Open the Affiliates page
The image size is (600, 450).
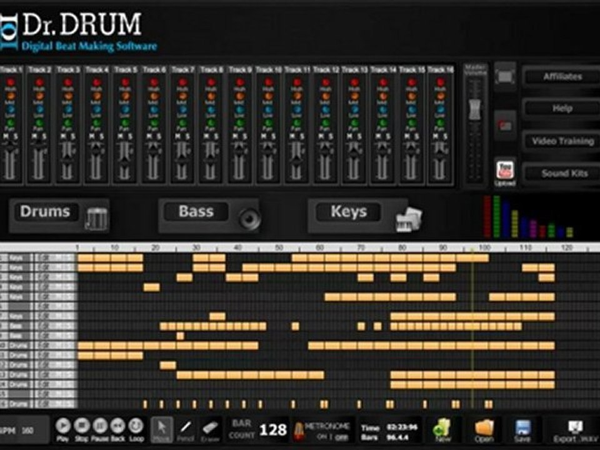[x=562, y=77]
